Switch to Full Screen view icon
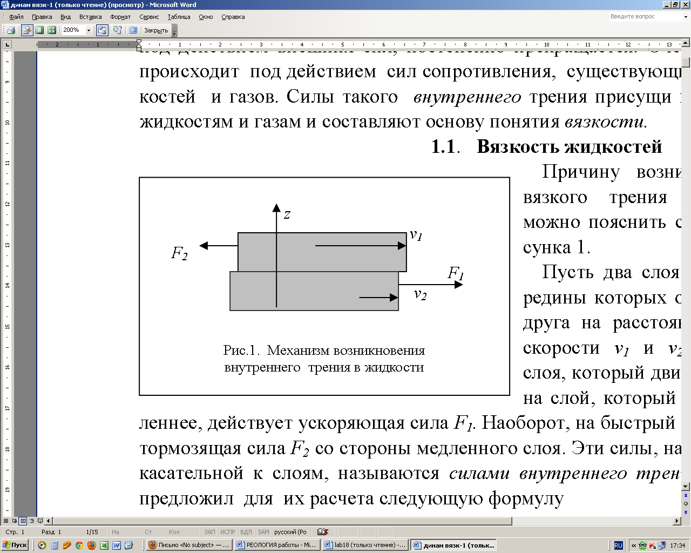This screenshot has height=553, width=691. [x=133, y=30]
